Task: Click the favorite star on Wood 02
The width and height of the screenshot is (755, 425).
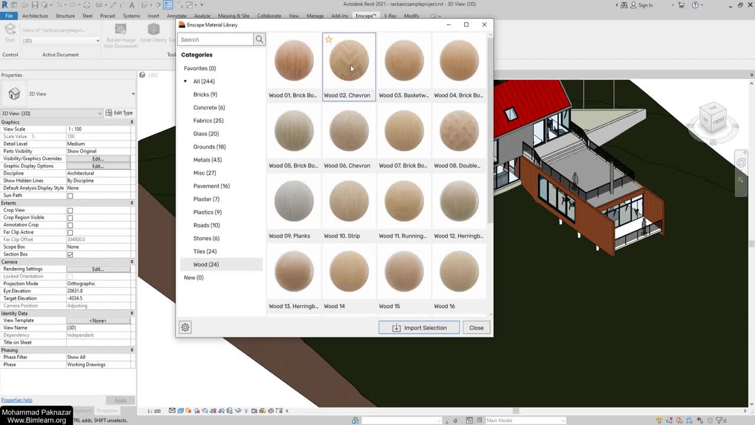Action: (x=329, y=40)
